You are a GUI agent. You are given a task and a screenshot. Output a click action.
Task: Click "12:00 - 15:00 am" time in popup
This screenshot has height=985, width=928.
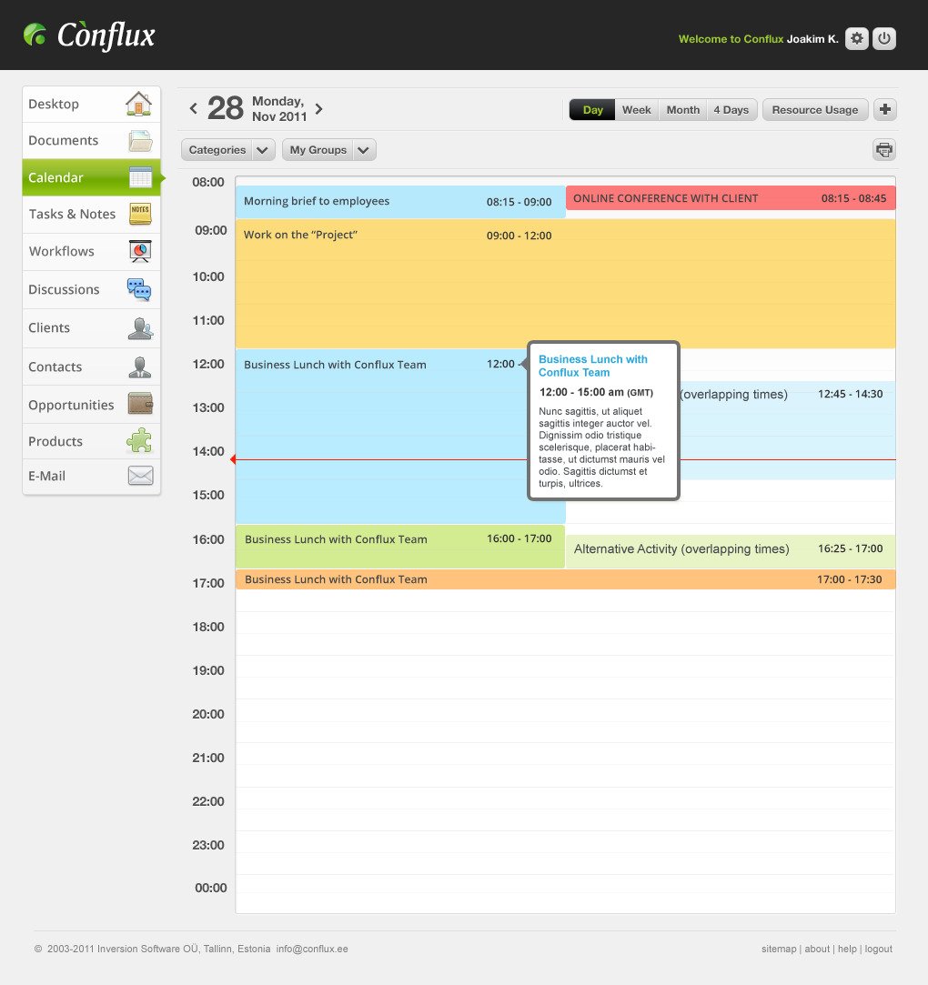coord(581,392)
